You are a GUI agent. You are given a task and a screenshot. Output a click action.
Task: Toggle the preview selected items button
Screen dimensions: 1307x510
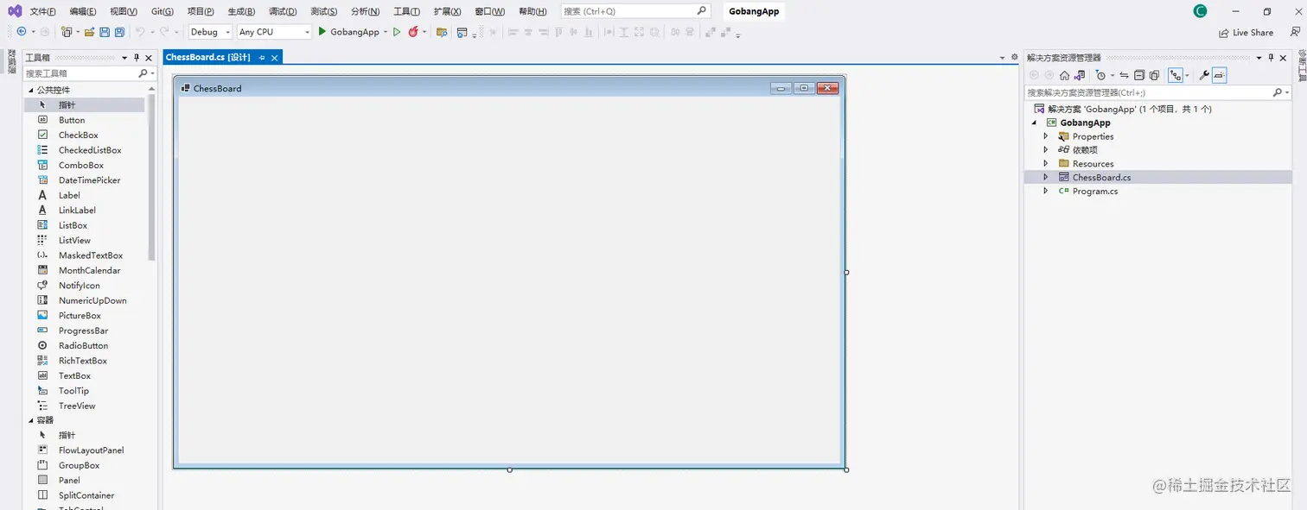(1220, 75)
